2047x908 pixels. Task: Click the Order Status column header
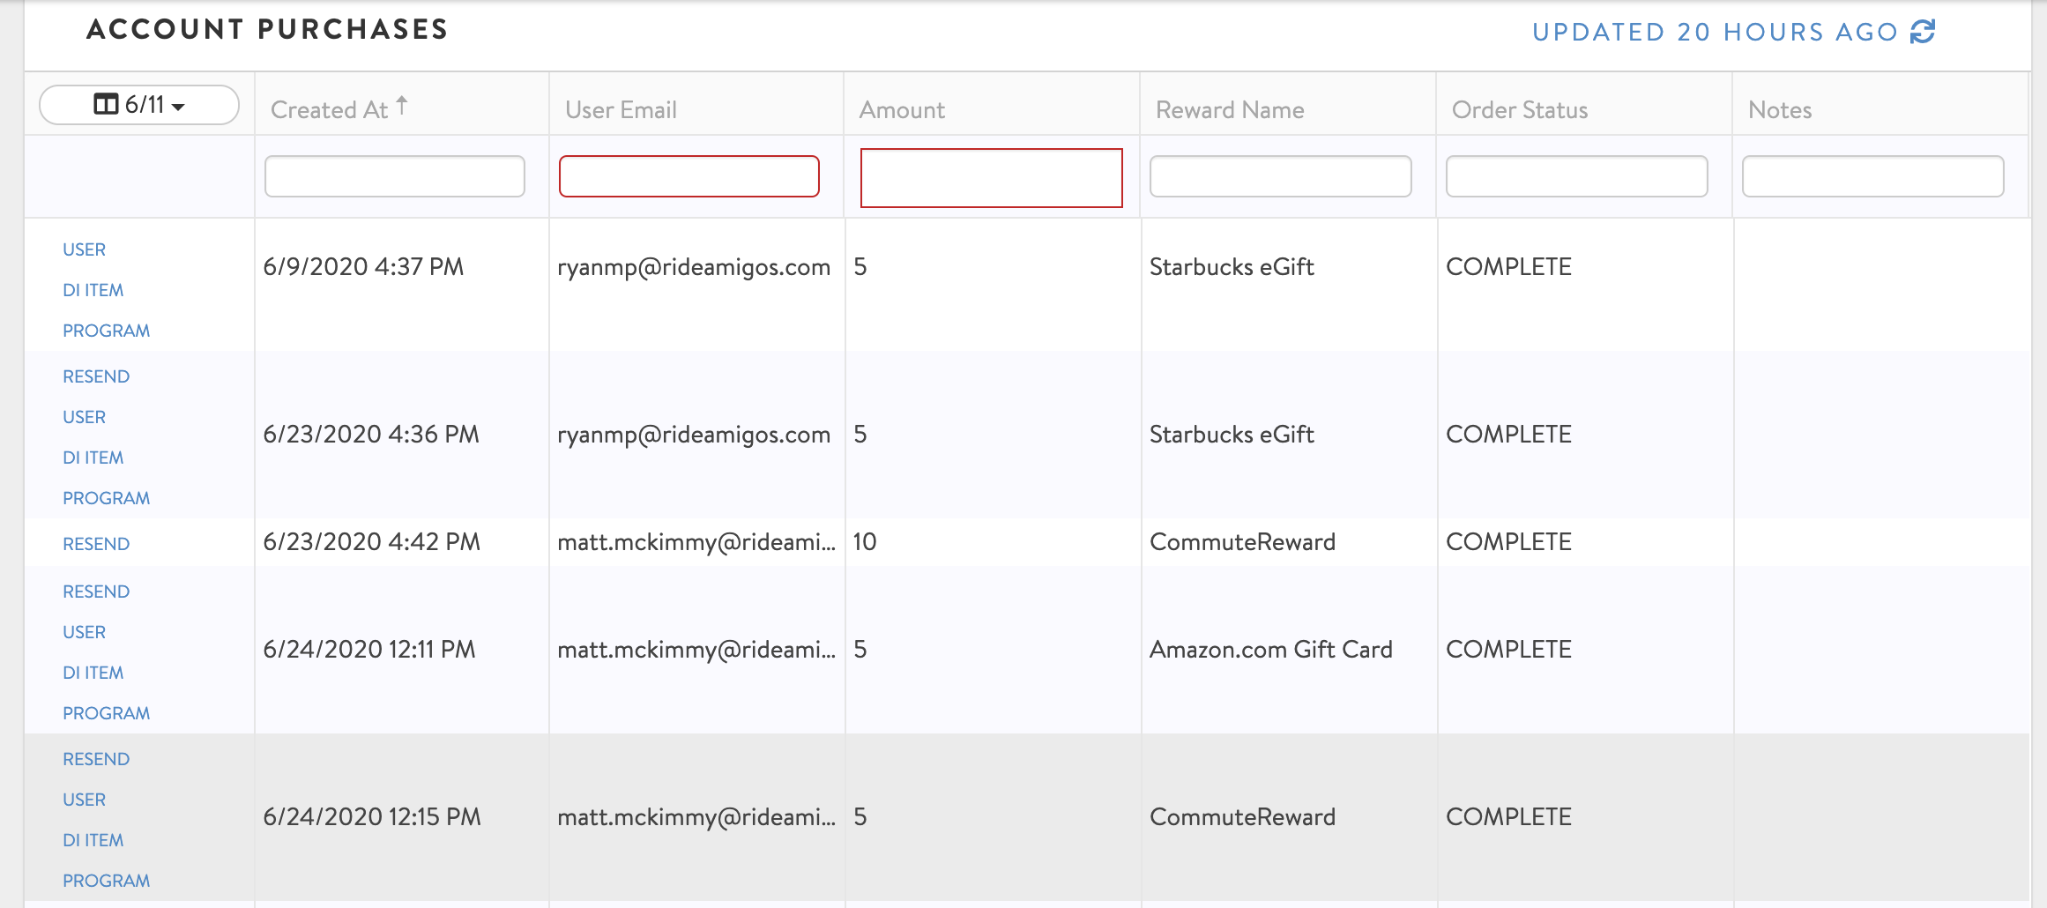pyautogui.click(x=1520, y=110)
